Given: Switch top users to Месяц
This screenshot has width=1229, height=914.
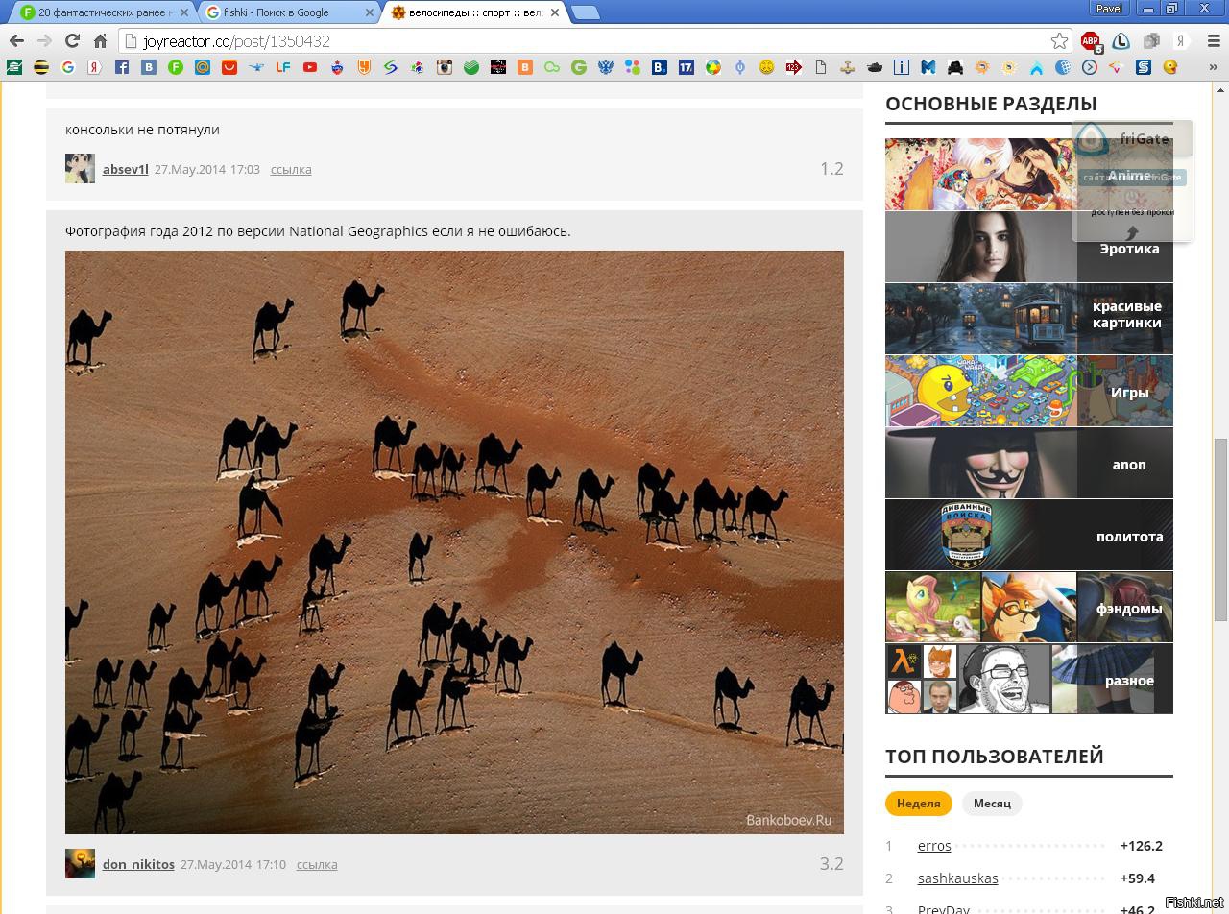Looking at the screenshot, I should click(992, 804).
